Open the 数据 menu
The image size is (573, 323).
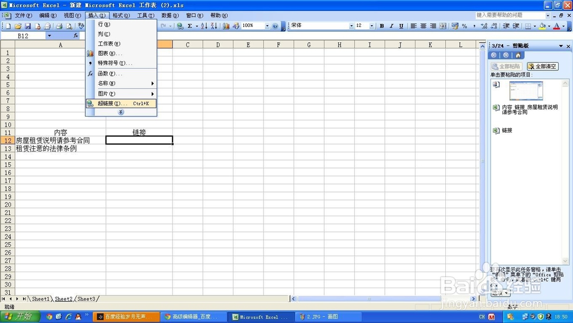point(170,15)
